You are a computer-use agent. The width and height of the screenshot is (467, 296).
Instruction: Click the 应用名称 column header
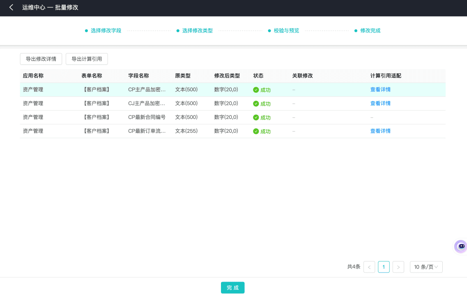tap(33, 76)
